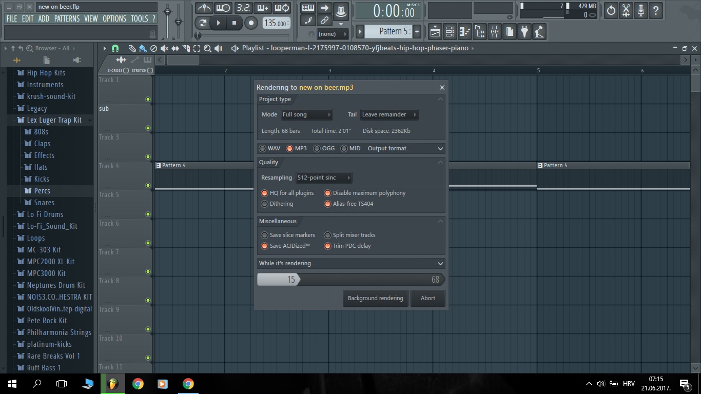Expand While it's rendering section
Screen dimensions: 701x394
440,263
